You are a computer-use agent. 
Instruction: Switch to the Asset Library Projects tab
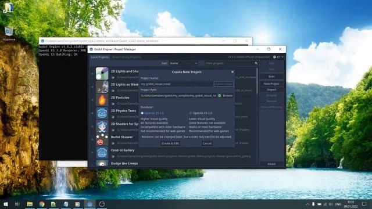click(127, 57)
